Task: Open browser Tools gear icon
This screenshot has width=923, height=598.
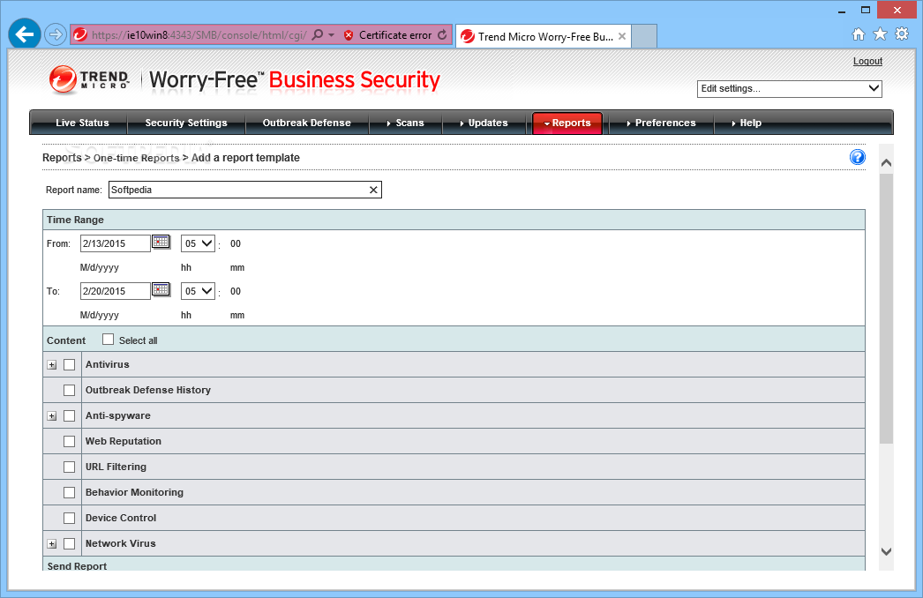Action: [902, 34]
